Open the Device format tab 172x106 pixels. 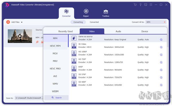pos(144,31)
